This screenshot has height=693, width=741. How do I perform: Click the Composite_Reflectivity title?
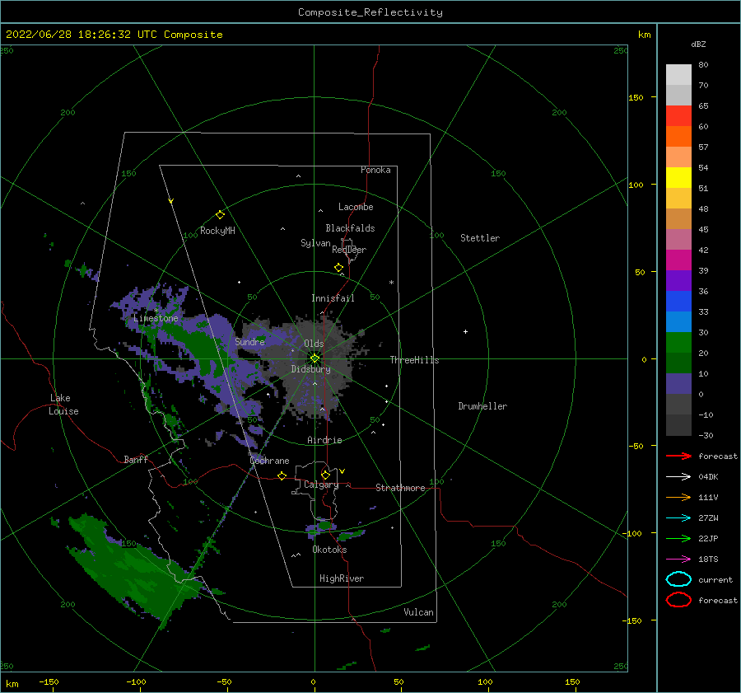(370, 12)
